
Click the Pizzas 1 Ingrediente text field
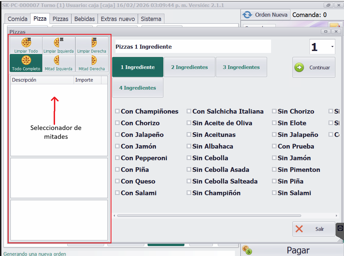(x=193, y=47)
